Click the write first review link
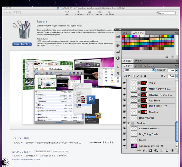182x167 pixels. pos(26,159)
